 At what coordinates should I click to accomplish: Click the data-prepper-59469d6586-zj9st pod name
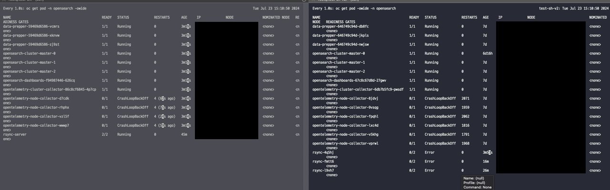[31, 45]
